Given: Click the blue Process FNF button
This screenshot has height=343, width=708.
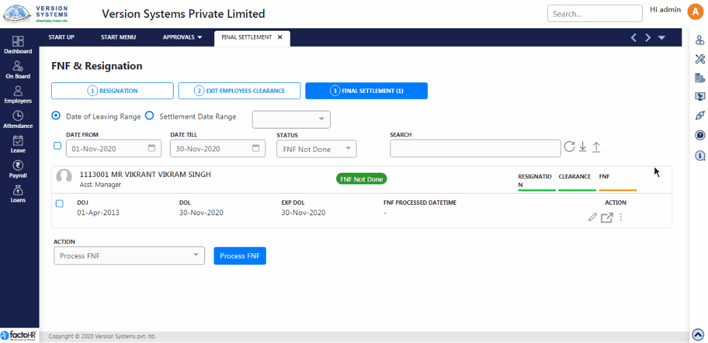Looking at the screenshot, I should 239,256.
